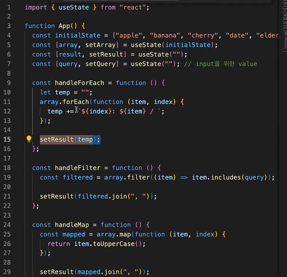Click the "react" string on line 1
Image resolution: width=287 pixels, height=277 pixels.
click(x=133, y=8)
